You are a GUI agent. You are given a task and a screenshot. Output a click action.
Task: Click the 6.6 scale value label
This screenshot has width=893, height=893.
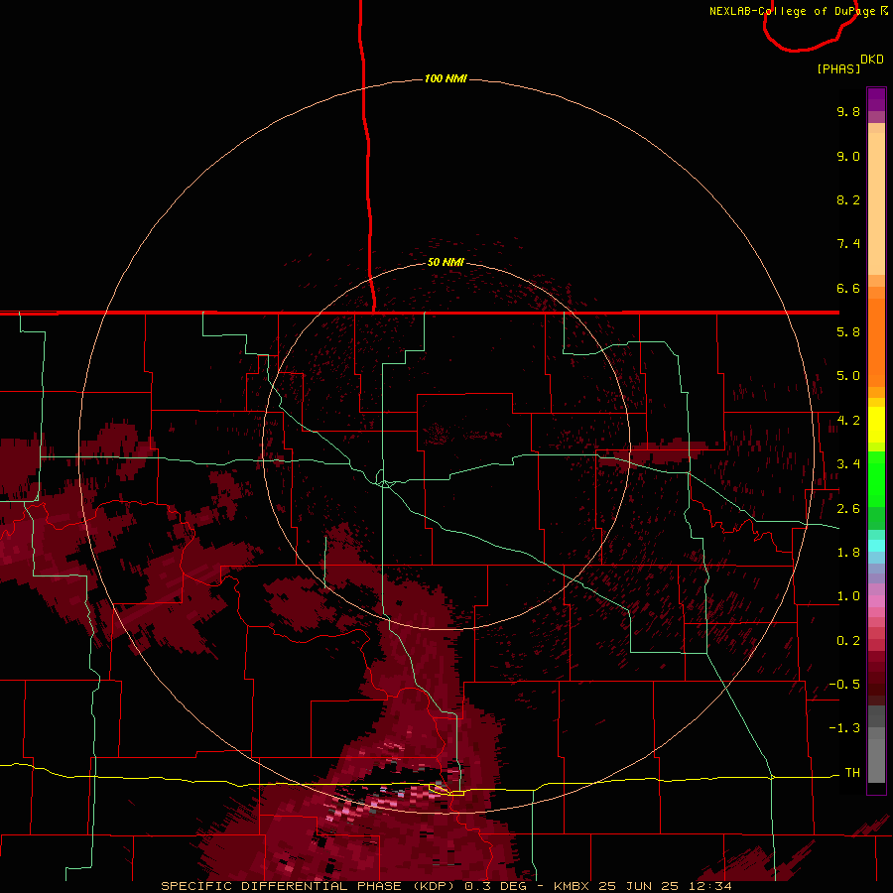(848, 288)
